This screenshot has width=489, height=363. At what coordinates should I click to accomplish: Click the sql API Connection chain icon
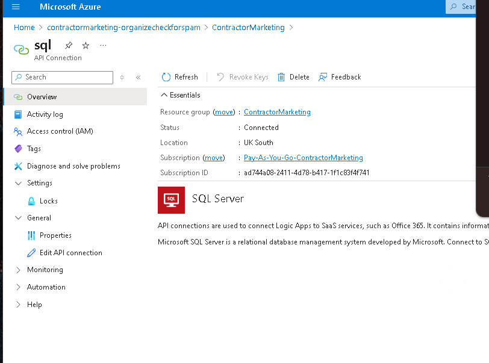click(21, 49)
